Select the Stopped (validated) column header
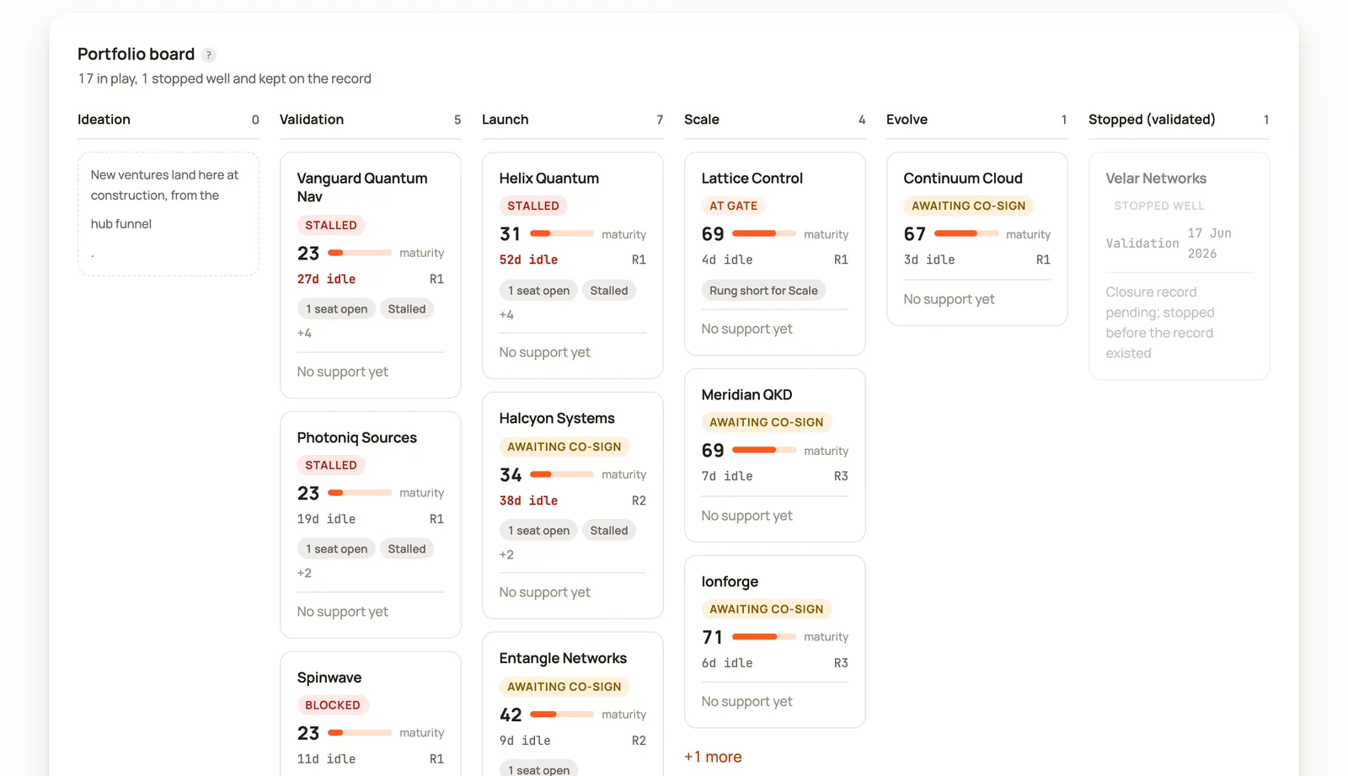1348x776 pixels. [x=1179, y=120]
